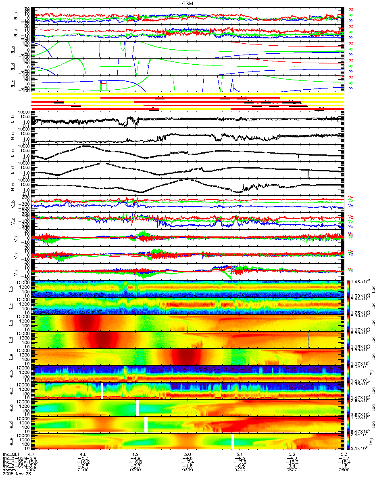Select the N_d density axis label
375x485 pixels.
pos(13,170)
